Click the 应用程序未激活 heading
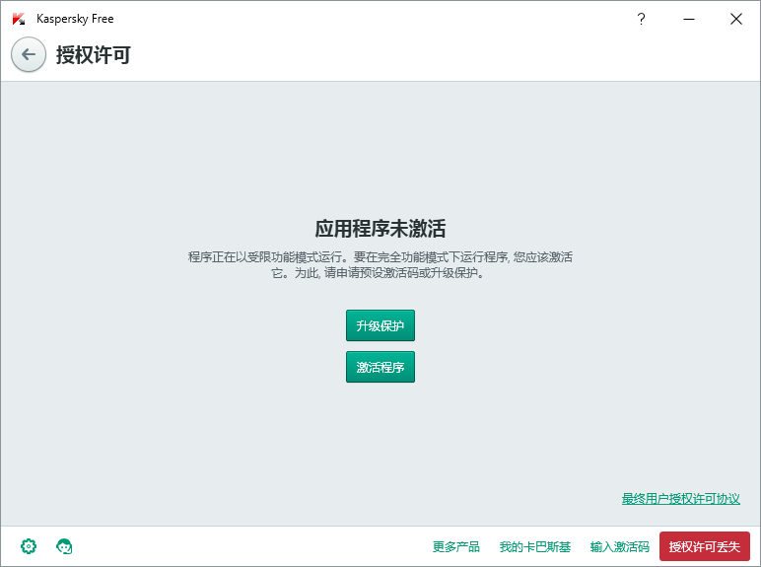The height and width of the screenshot is (567, 761). pyautogui.click(x=380, y=229)
